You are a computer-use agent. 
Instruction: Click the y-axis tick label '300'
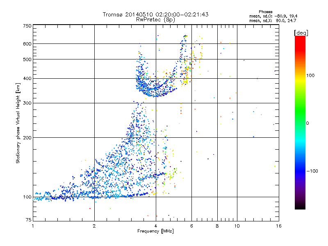(x=27, y=103)
